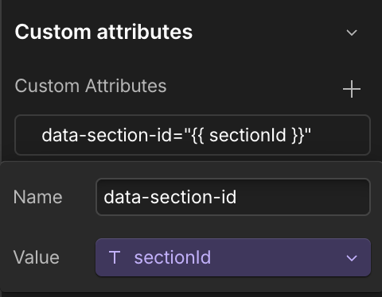
Task: Click the Value label in the popup
Action: [37, 257]
